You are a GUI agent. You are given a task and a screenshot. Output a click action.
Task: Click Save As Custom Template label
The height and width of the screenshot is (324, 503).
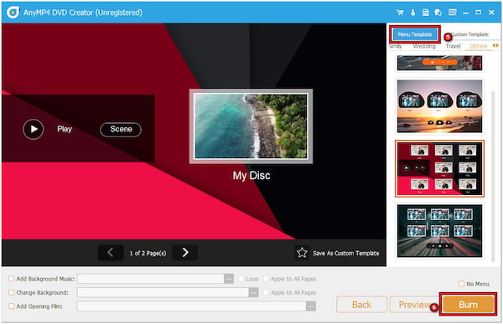coord(345,253)
